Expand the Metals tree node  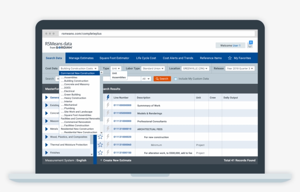[46, 129]
